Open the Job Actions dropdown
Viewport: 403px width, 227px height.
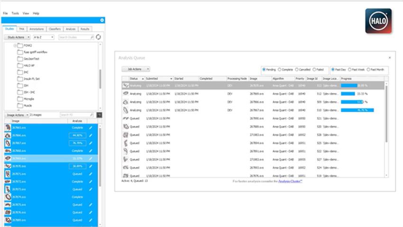(x=136, y=69)
